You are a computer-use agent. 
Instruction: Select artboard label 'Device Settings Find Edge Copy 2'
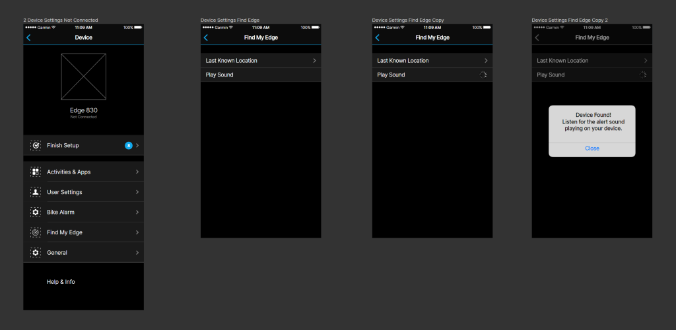click(x=570, y=20)
